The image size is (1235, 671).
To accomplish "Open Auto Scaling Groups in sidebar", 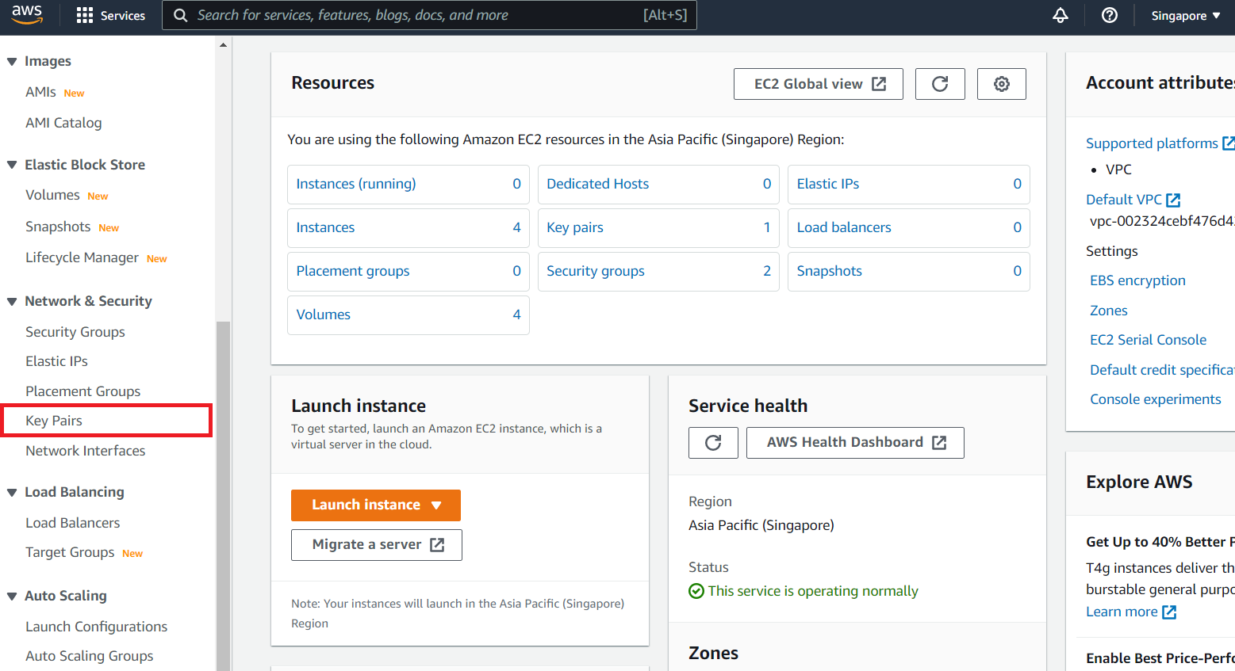I will point(90,656).
